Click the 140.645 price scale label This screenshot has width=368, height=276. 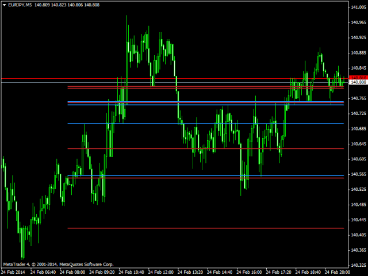pyautogui.click(x=358, y=144)
